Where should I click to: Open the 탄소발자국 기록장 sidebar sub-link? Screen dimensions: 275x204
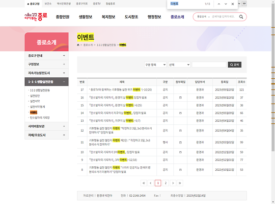click(x=40, y=118)
